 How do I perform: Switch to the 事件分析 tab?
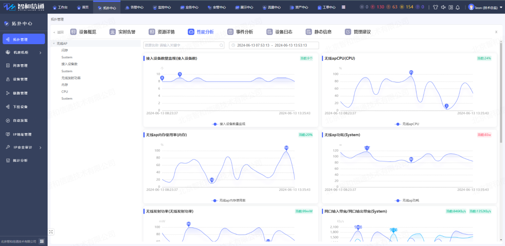[x=240, y=32]
